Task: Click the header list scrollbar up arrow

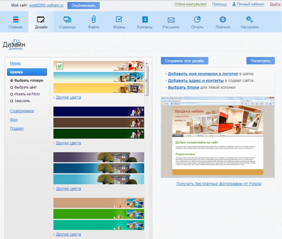Action: (147, 64)
